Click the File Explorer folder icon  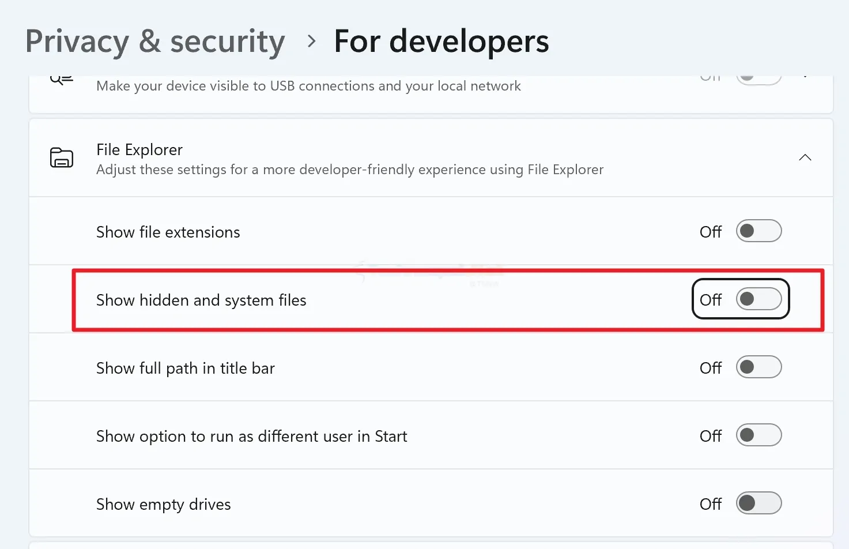[62, 157]
